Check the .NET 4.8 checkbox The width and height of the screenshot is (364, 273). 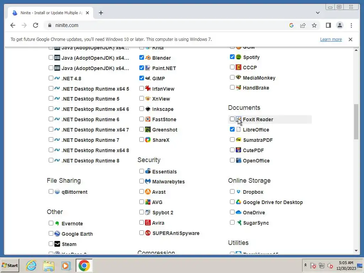51,78
